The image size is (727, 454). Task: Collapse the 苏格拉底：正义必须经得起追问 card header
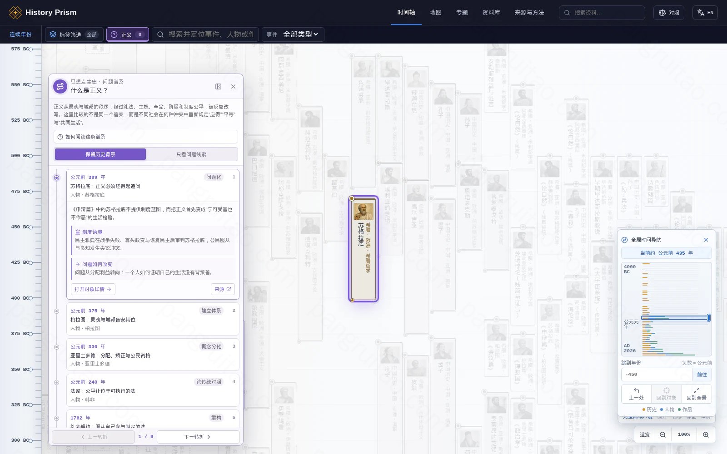coord(153,186)
